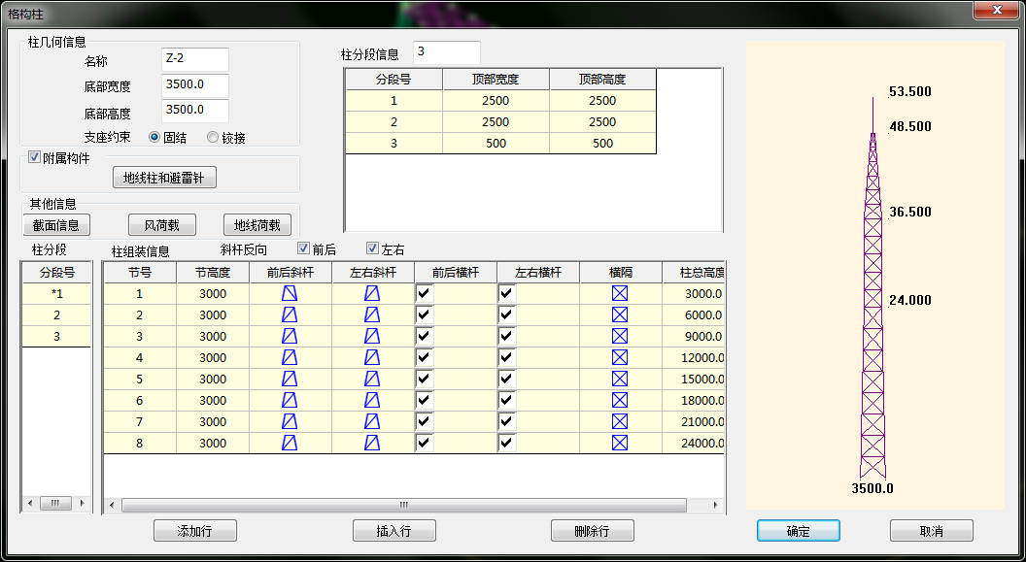Click the 前后横杆 column header

click(x=455, y=273)
